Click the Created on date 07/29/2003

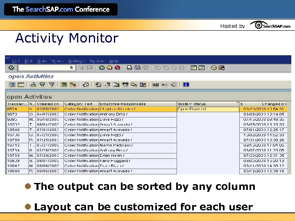point(48,156)
